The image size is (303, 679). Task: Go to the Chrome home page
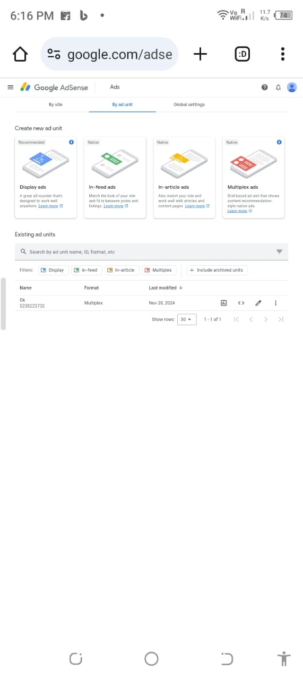[20, 54]
